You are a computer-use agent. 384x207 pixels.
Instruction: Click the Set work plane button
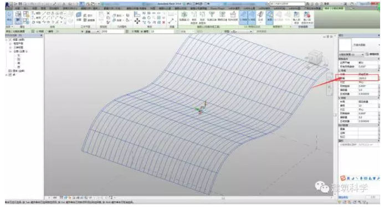79,16
